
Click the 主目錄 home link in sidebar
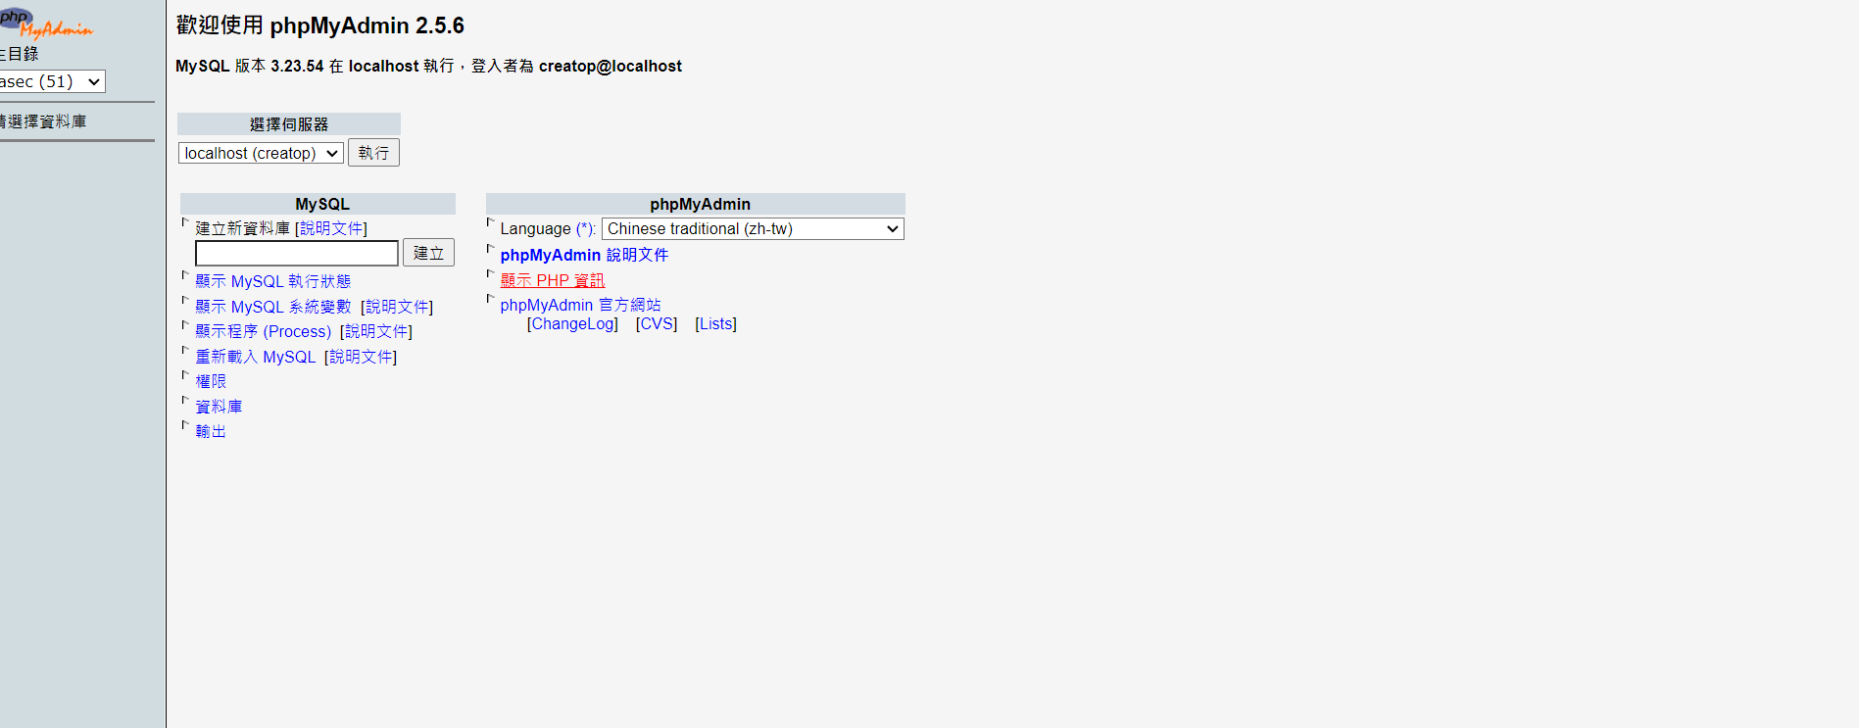coord(19,54)
